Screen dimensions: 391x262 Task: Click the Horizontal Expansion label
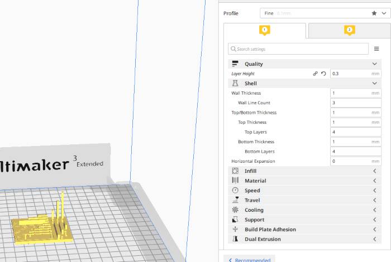coord(253,161)
